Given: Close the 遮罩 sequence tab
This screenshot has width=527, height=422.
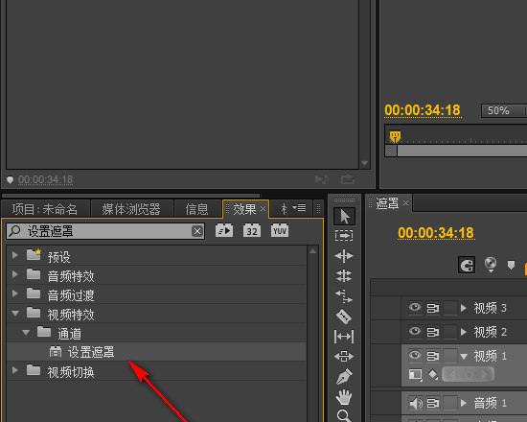Looking at the screenshot, I should click(x=405, y=203).
